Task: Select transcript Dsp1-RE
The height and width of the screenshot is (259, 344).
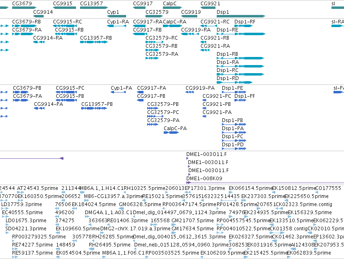Action: coord(241,34)
